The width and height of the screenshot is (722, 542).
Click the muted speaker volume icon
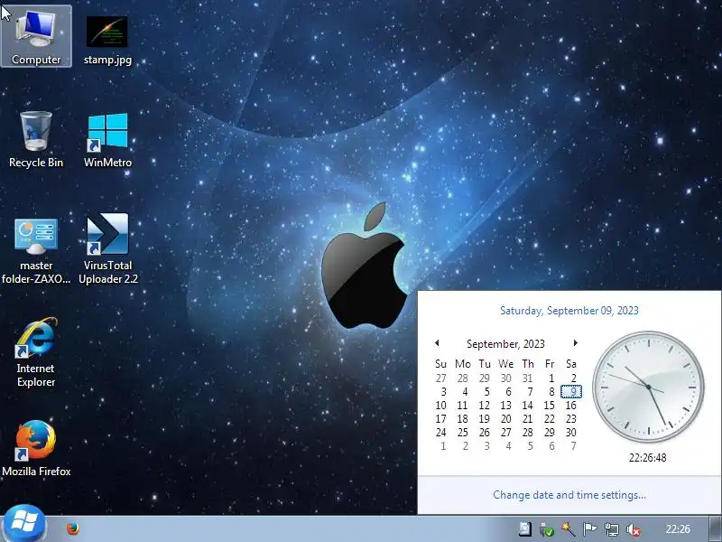click(634, 529)
